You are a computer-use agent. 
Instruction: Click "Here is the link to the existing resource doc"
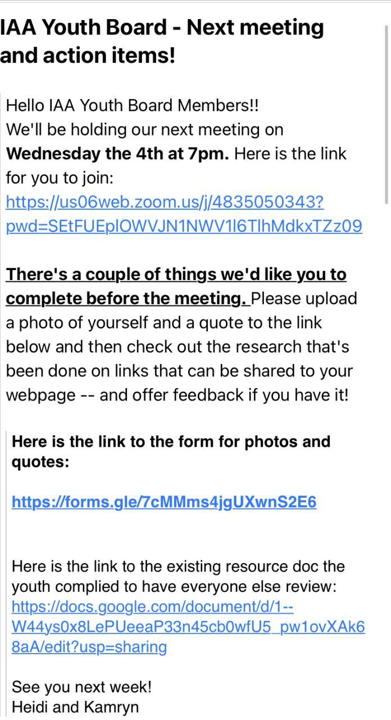click(178, 566)
